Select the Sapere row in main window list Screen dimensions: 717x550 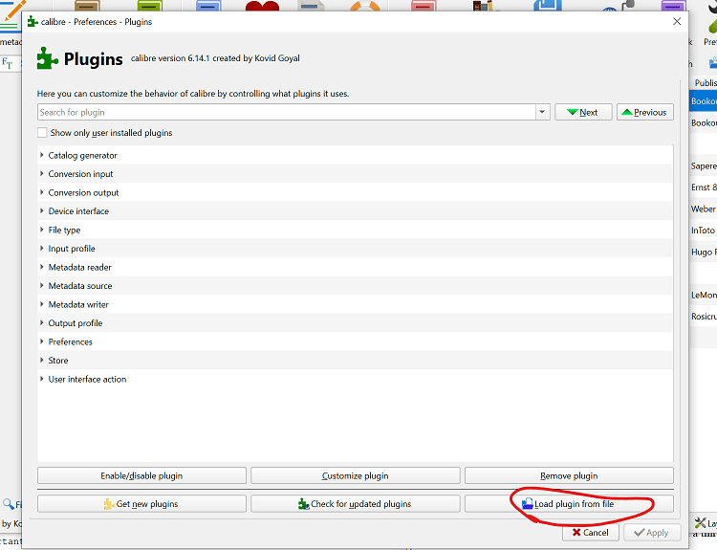pos(704,166)
